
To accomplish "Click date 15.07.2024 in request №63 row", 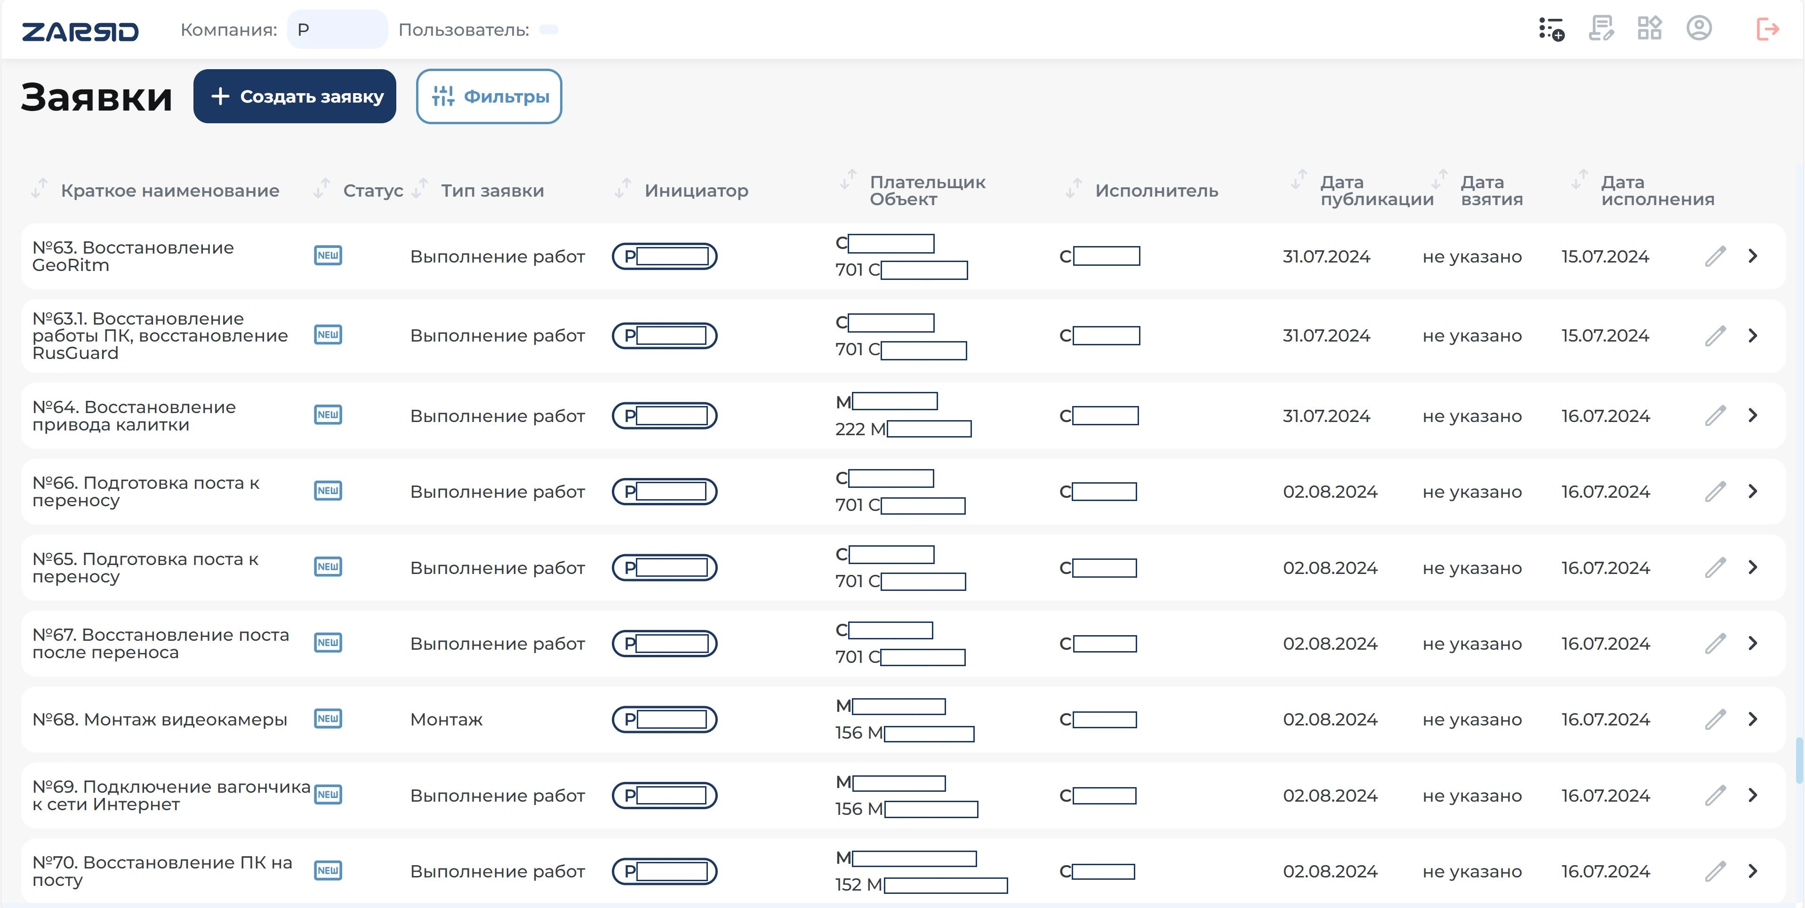I will [1604, 256].
